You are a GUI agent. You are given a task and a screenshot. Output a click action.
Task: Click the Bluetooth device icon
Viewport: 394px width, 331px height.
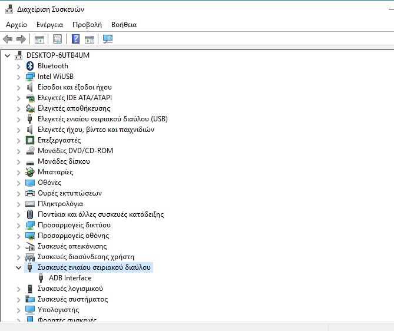click(x=31, y=66)
